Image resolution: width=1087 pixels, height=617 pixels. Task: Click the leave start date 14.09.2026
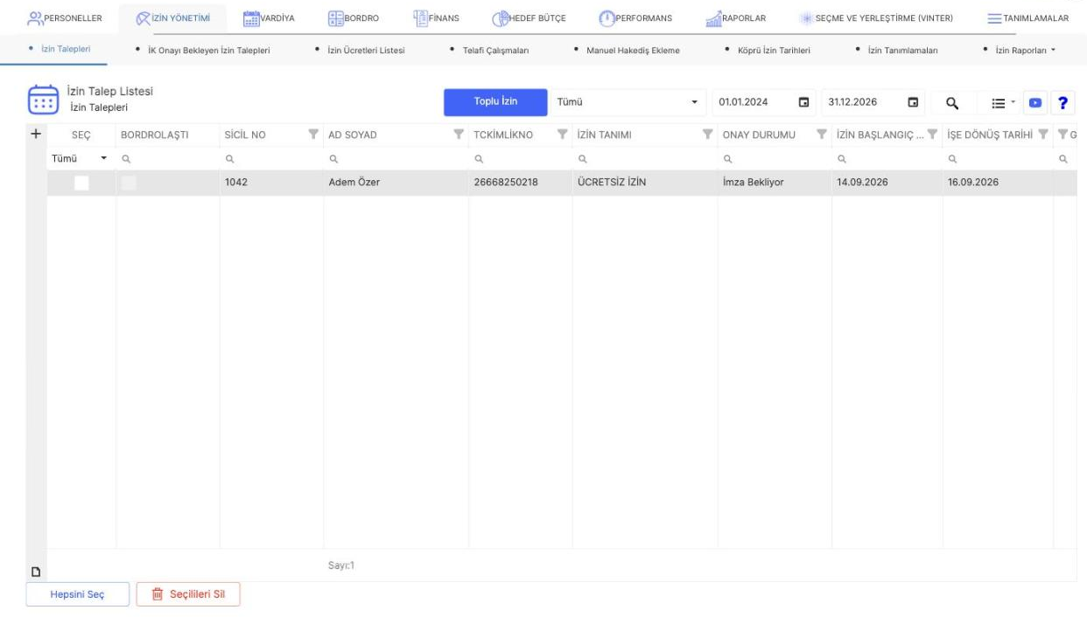[x=863, y=183]
